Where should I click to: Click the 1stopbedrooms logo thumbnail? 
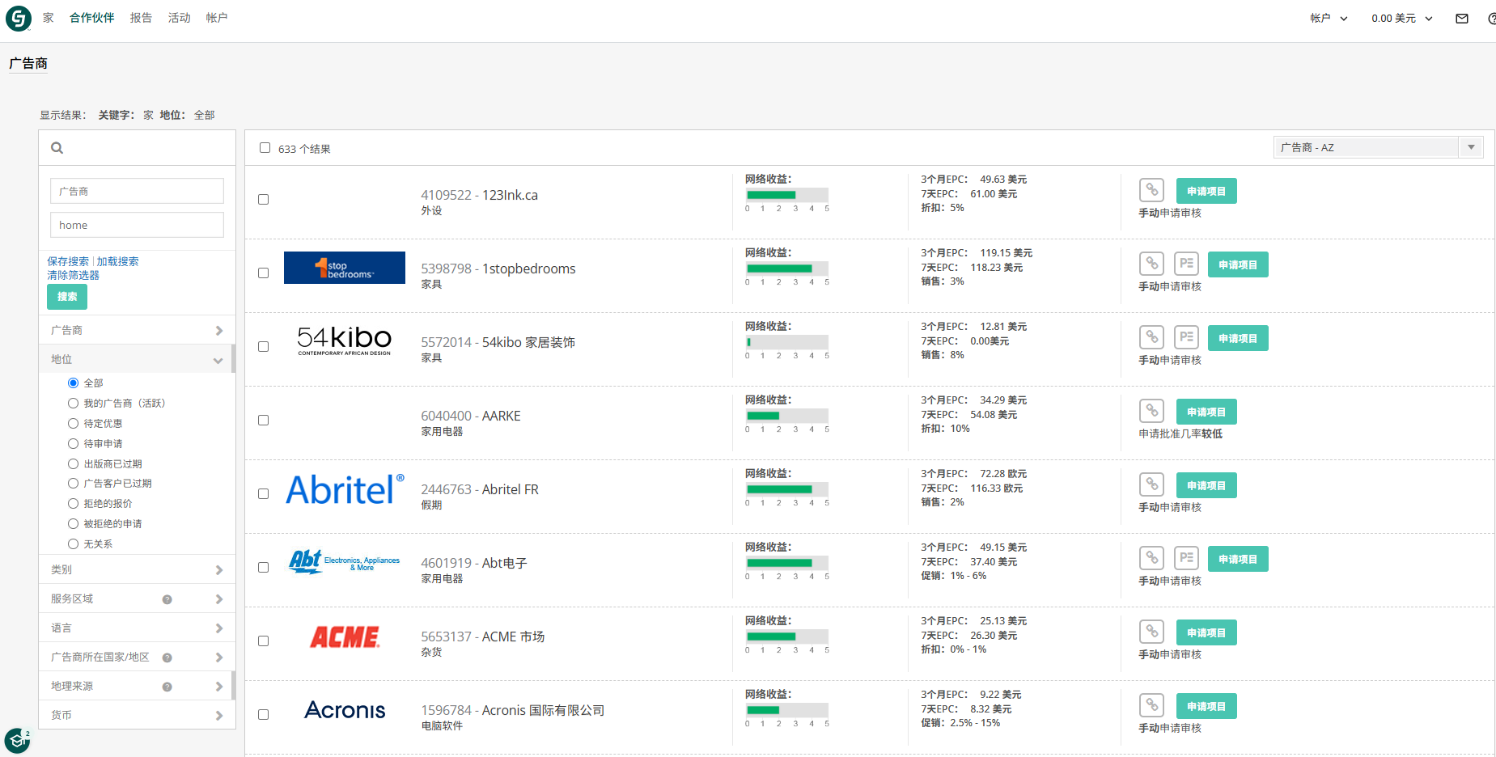345,268
